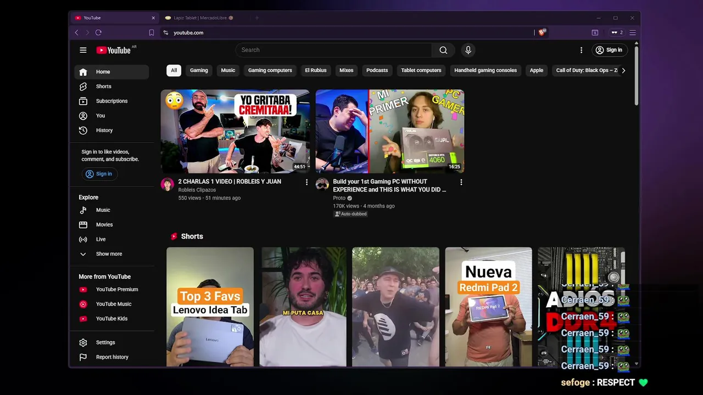Viewport: 703px width, 395px height.
Task: Open YouTube settings three-dot menu in header
Action: 581,50
